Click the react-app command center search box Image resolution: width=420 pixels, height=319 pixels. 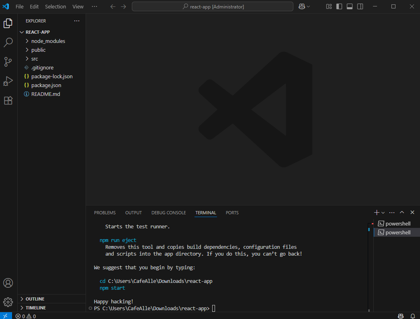click(x=212, y=7)
